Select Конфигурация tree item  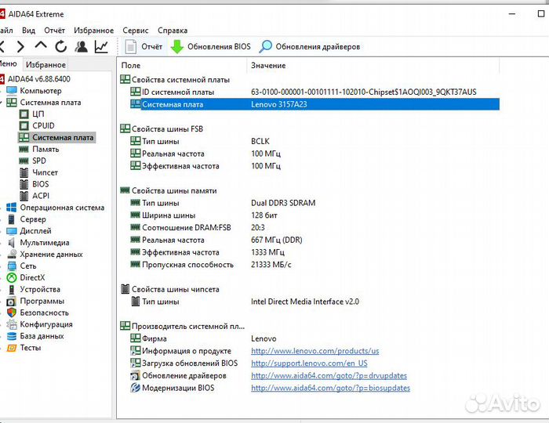pyautogui.click(x=46, y=324)
